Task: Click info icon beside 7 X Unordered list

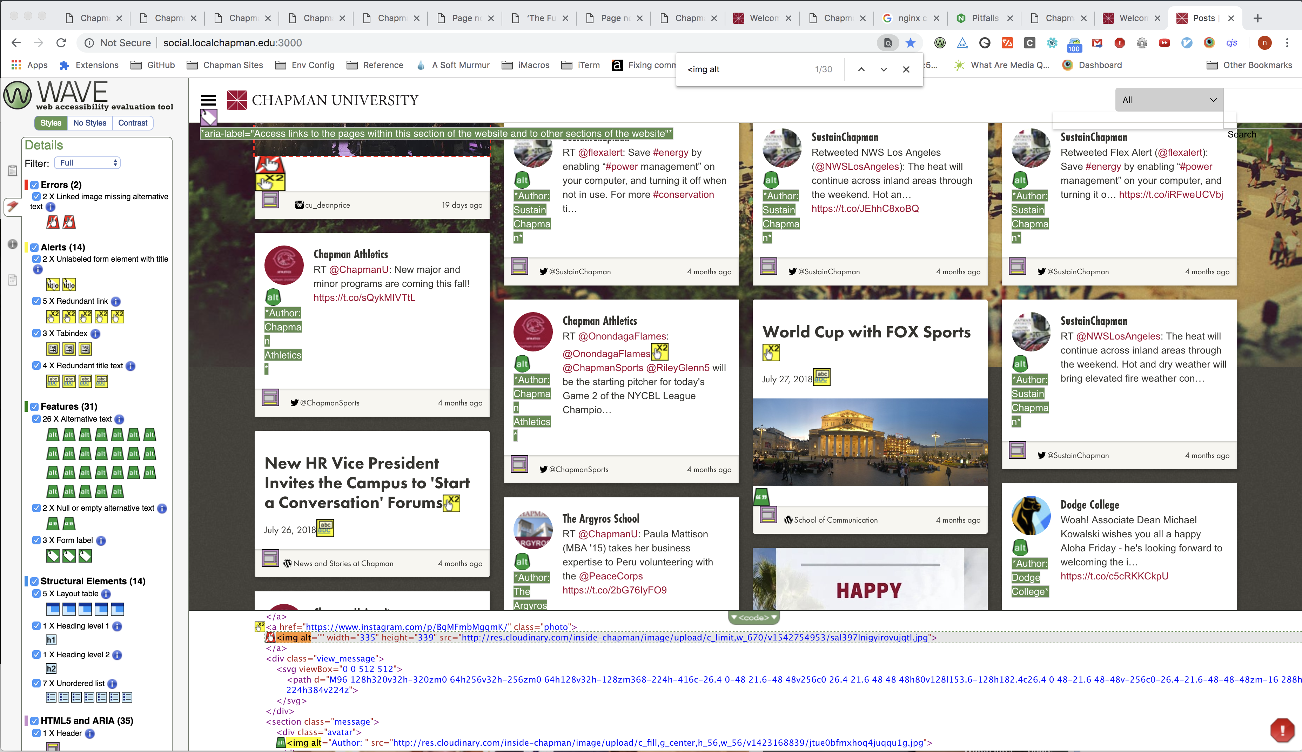Action: click(x=112, y=684)
